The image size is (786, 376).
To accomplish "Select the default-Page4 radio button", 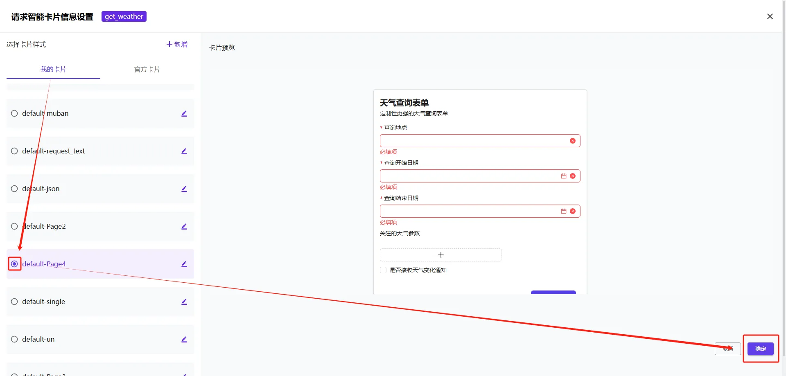I will pos(14,264).
